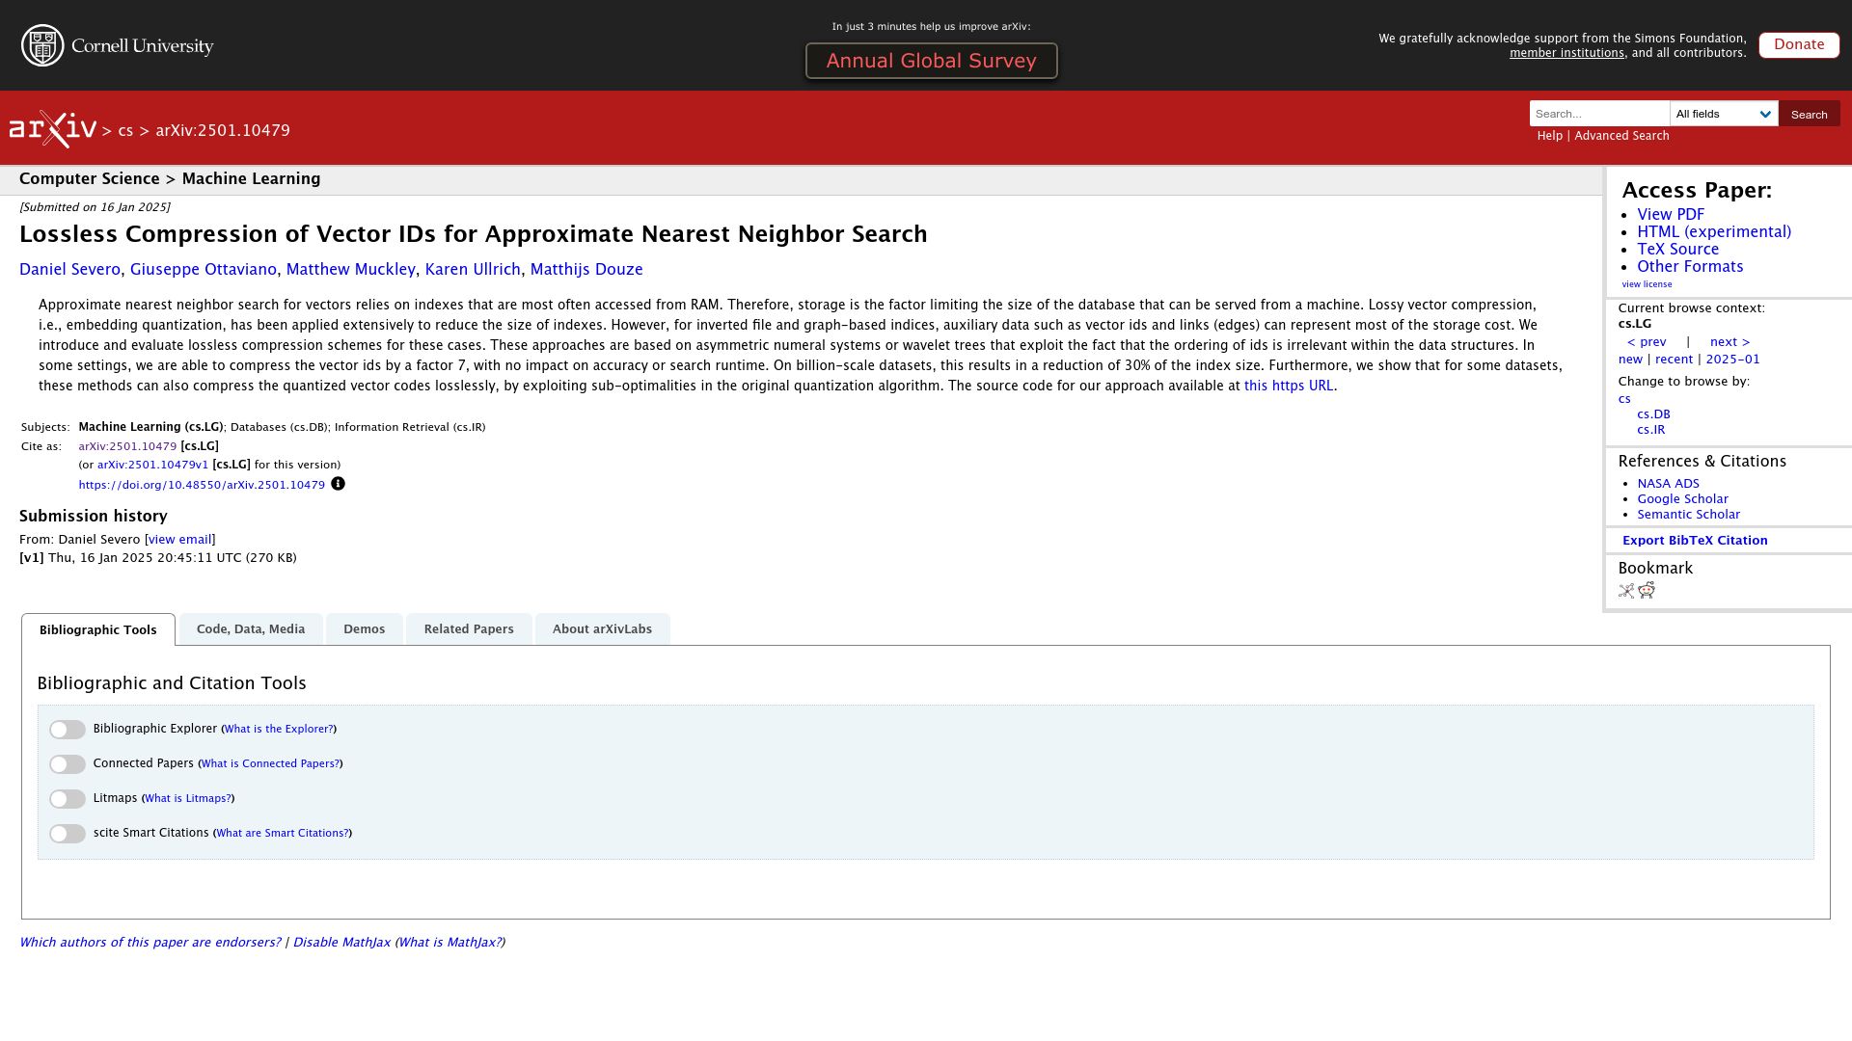The image size is (1852, 1041).
Task: Browse by the cs.DB category link
Action: [1653, 414]
